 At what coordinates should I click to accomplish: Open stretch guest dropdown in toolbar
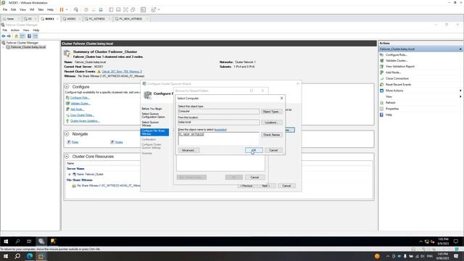click(x=159, y=9)
